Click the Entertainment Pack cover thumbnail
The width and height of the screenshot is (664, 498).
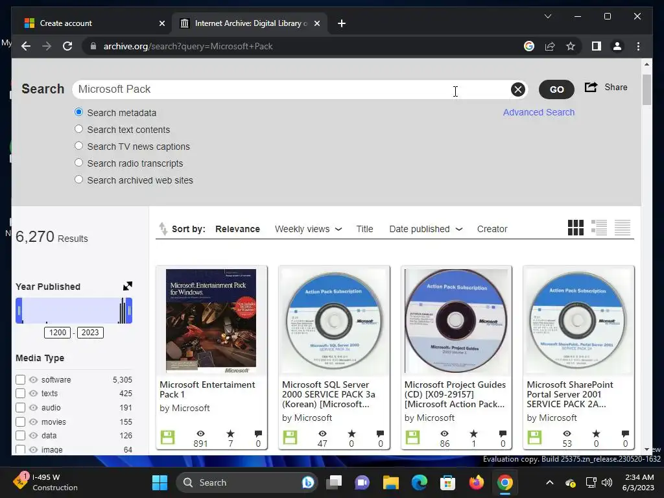pos(211,321)
